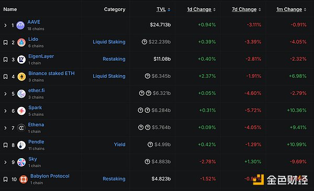314x191 pixels.
Task: Click the question mark beside Lido's TVL
Action: point(144,42)
